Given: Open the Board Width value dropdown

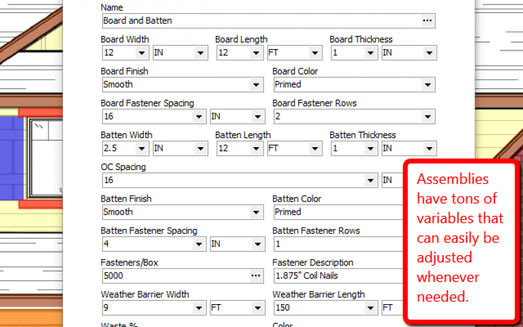Looking at the screenshot, I should [142, 53].
